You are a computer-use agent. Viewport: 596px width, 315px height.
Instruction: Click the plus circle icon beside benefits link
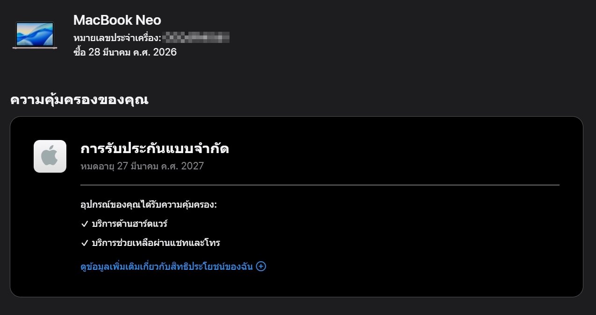tap(261, 266)
